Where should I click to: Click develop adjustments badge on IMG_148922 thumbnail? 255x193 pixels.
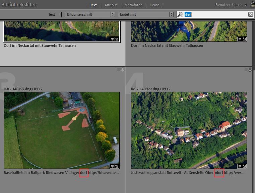coord(244,166)
